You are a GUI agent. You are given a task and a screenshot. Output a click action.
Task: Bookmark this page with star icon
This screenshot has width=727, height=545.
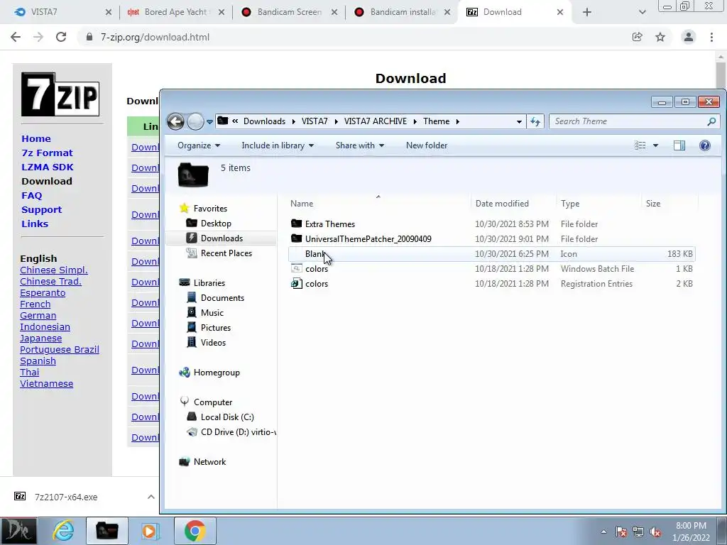tap(660, 37)
